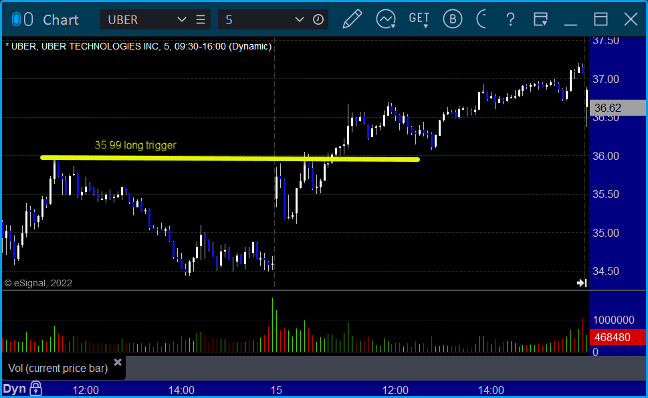Click the 34.50 price axis label
Image resolution: width=648 pixels, height=398 pixels.
(606, 271)
